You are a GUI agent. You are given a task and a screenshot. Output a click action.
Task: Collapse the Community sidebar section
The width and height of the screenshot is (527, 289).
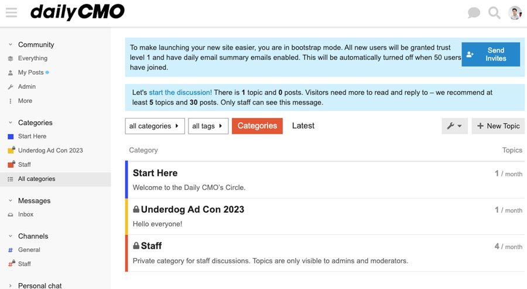tap(11, 44)
